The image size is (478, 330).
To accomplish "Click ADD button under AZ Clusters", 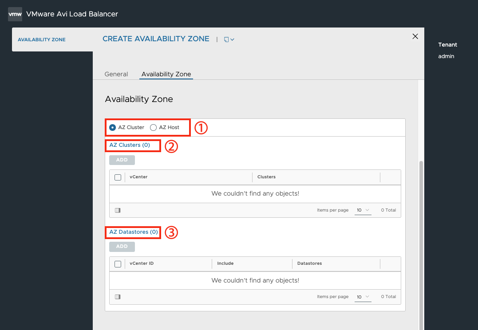I will pos(122,160).
